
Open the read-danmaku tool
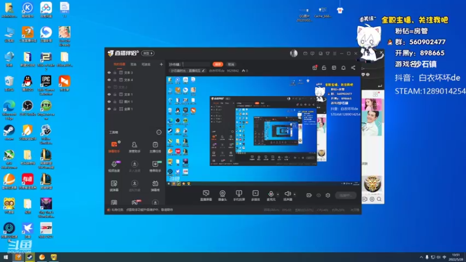pos(114,186)
